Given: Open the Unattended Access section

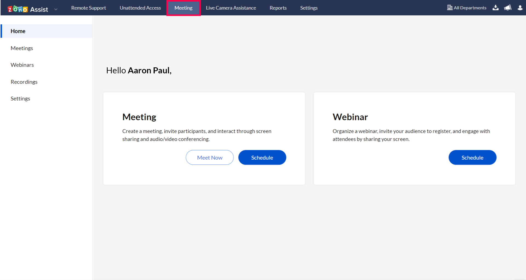Looking at the screenshot, I should pyautogui.click(x=140, y=8).
